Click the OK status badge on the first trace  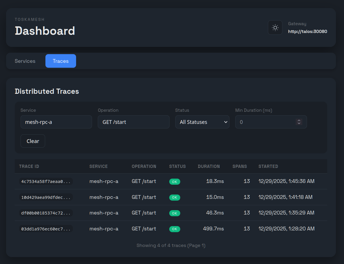coord(175,181)
